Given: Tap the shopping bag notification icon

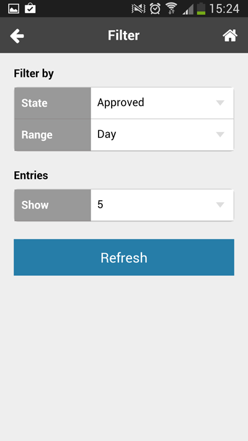Looking at the screenshot, I should (30, 9).
